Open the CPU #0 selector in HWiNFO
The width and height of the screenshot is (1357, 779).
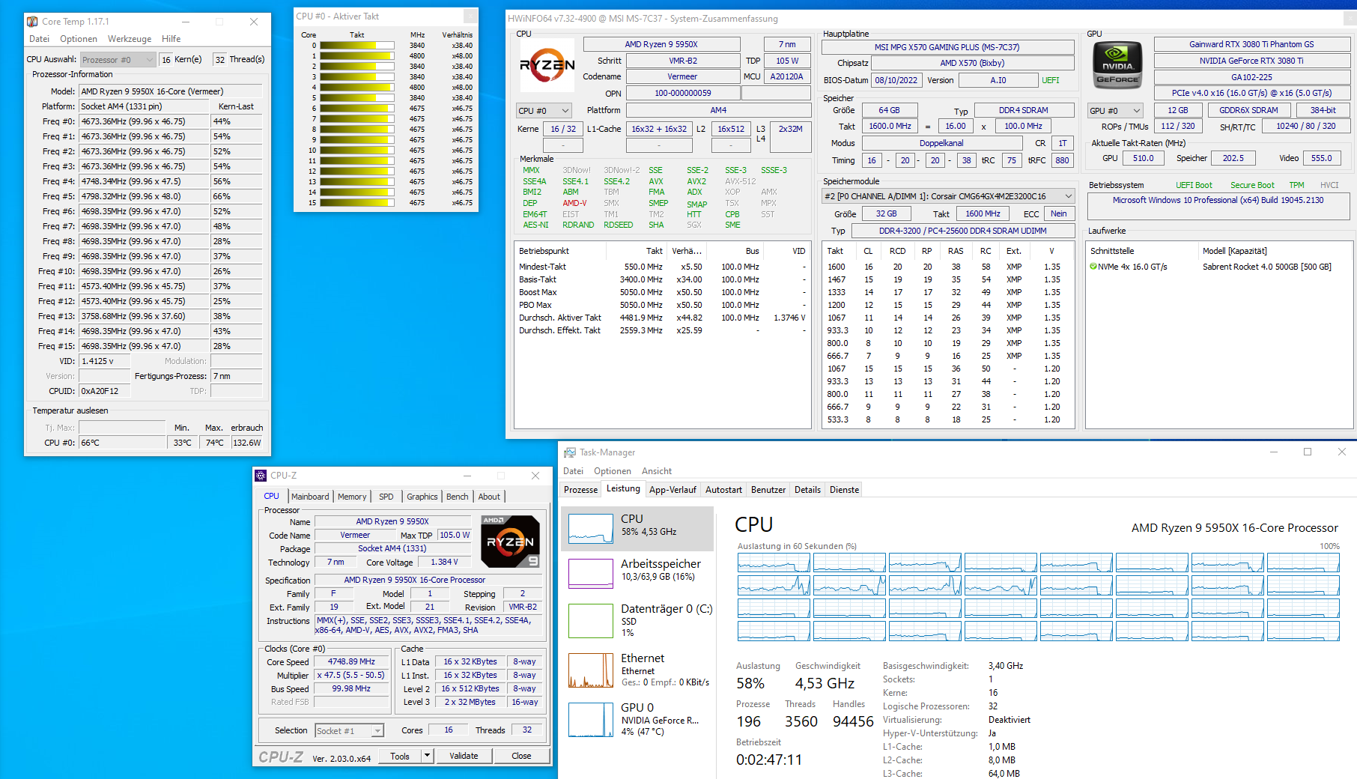click(x=544, y=111)
